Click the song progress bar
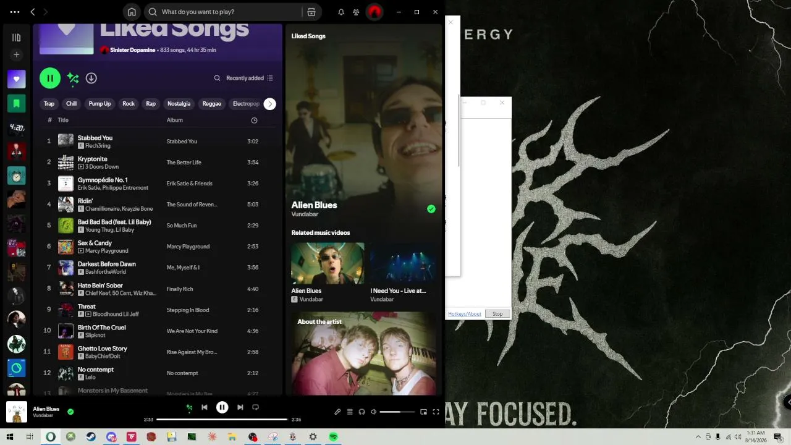Viewport: 791px width, 445px height. pyautogui.click(x=222, y=420)
